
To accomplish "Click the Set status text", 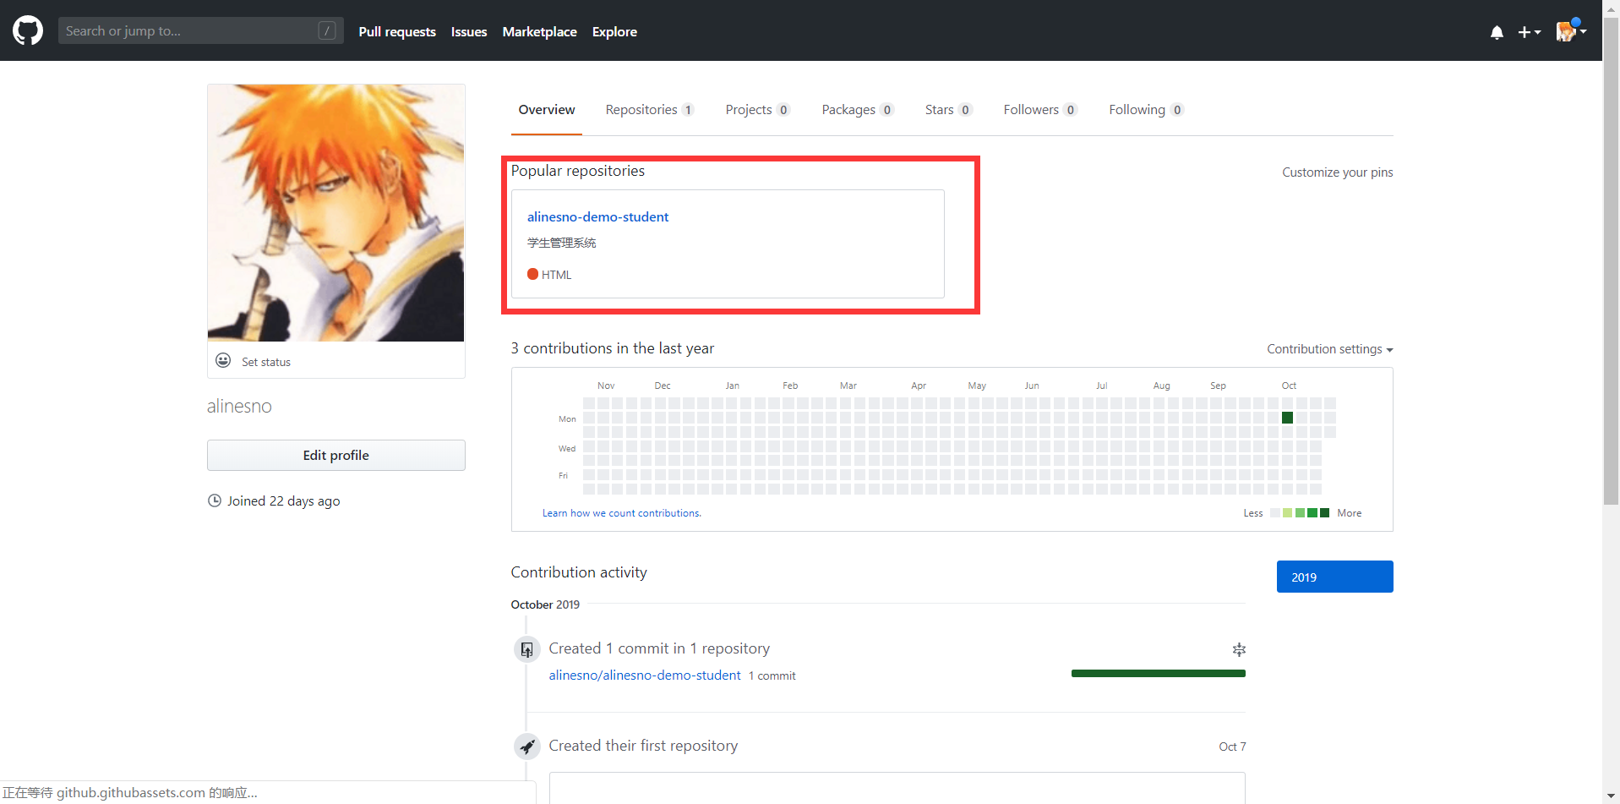I will [x=266, y=362].
